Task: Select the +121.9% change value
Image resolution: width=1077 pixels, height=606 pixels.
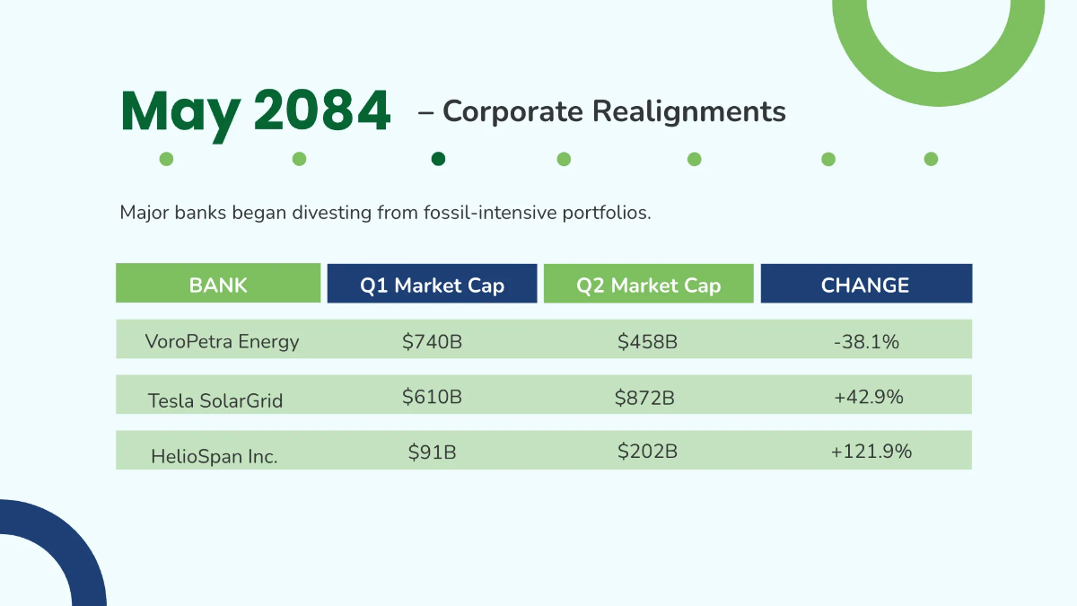Action: [871, 452]
